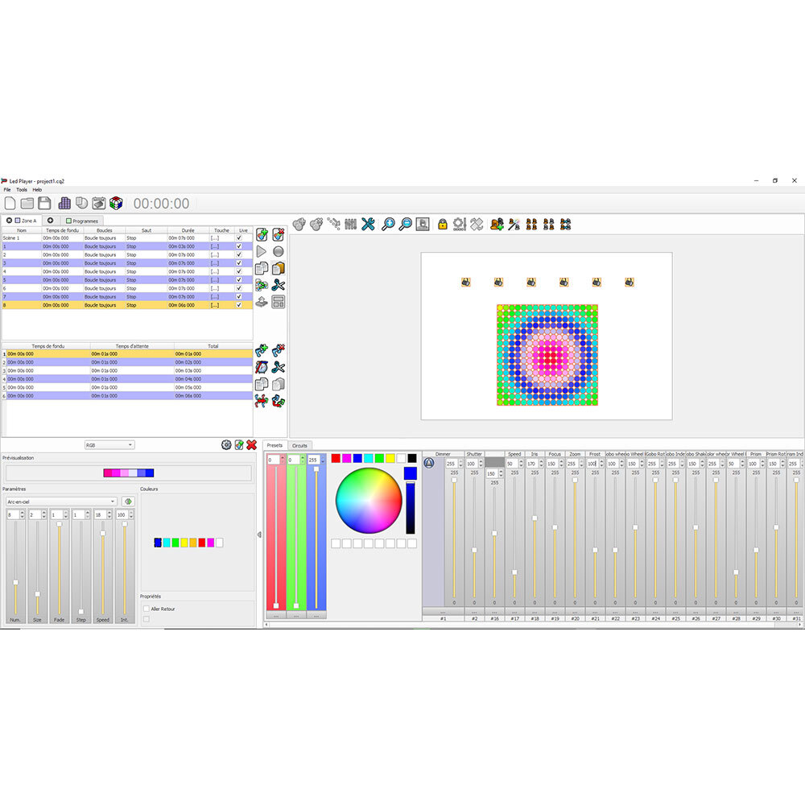Toggle the Live checkbox for Scène 1
The height and width of the screenshot is (805, 805).
click(239, 238)
